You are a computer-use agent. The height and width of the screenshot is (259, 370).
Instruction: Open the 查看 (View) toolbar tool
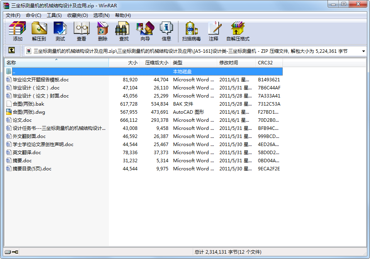[x=81, y=31]
